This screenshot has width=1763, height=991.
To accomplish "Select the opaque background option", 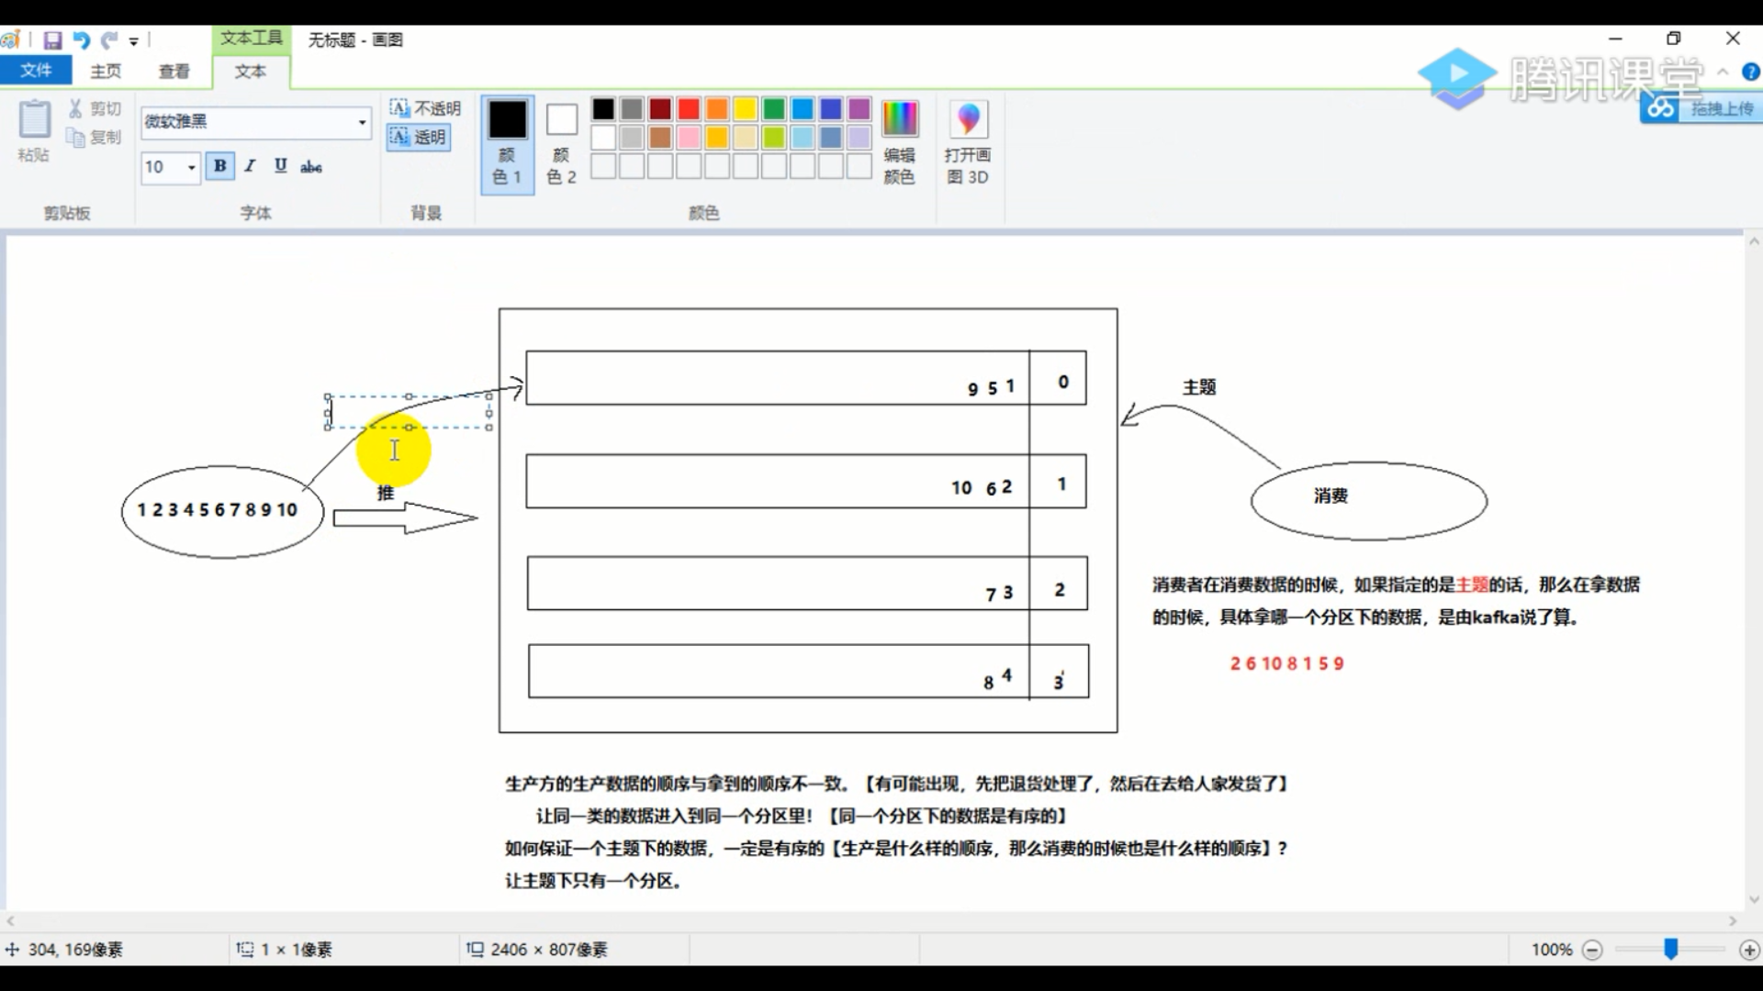I will tap(424, 108).
